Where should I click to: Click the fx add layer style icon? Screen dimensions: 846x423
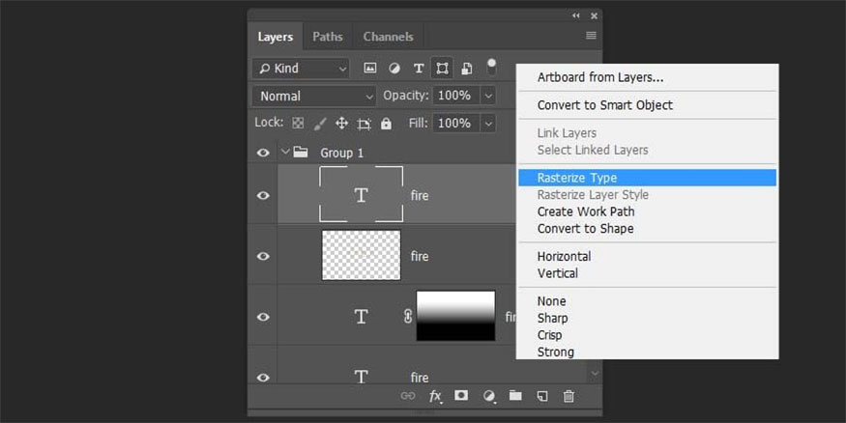pos(436,396)
